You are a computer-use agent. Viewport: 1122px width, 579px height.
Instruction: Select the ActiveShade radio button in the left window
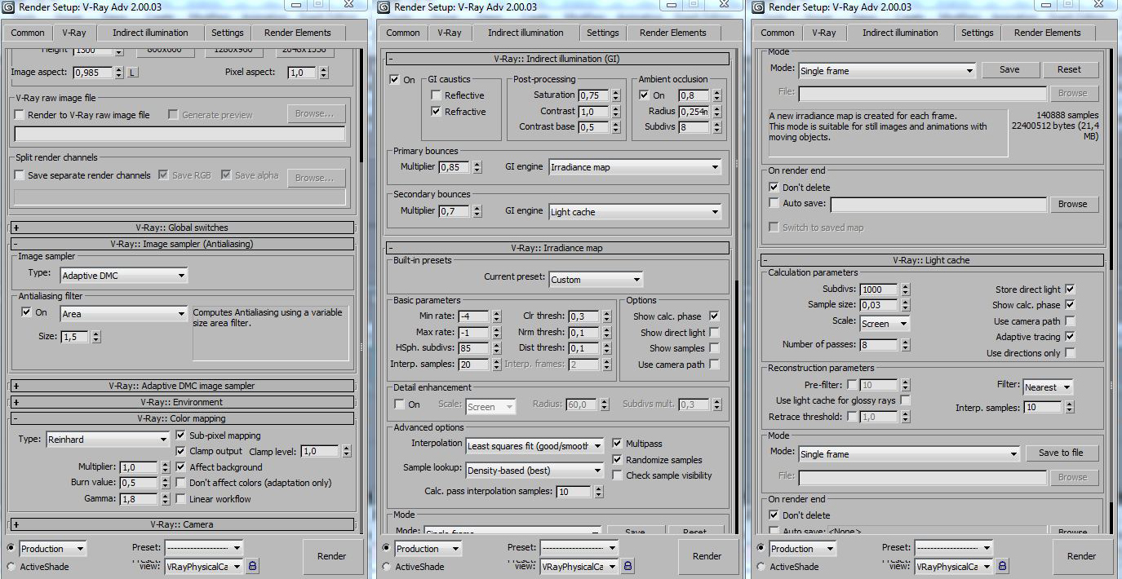click(x=11, y=567)
